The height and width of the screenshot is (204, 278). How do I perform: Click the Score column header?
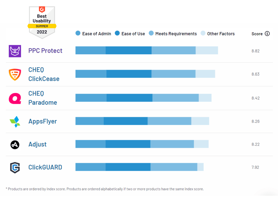coord(257,34)
